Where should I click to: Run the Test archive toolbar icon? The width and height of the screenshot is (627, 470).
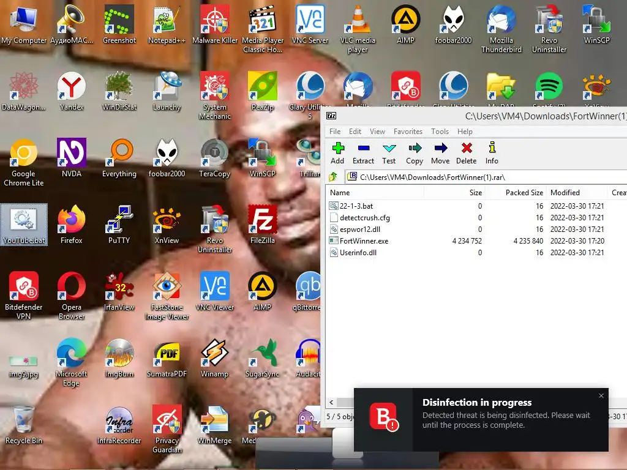tap(389, 154)
